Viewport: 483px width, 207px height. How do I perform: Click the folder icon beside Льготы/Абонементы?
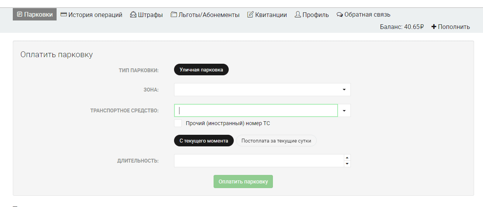pos(174,15)
